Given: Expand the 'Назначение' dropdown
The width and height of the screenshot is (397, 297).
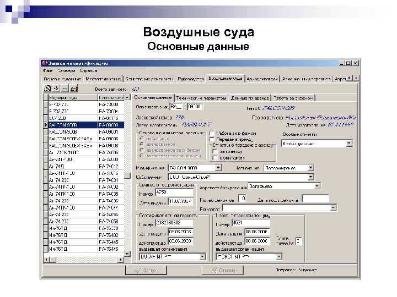Looking at the screenshot, I should (310, 168).
